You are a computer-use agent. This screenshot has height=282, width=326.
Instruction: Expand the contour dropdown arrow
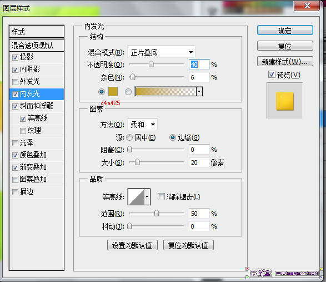pos(147,197)
